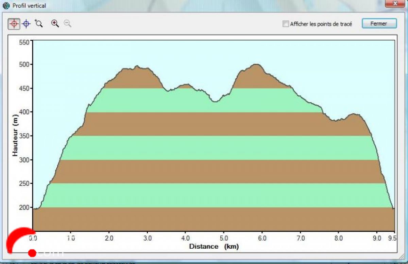The image size is (408, 264).
Task: Activate the zoom-to-area magnifier tool
Action: coord(39,24)
